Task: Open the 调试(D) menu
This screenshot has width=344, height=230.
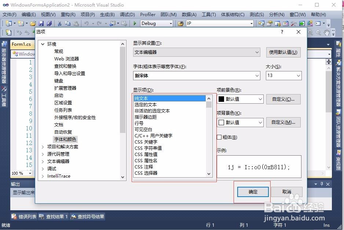Action: (x=127, y=14)
